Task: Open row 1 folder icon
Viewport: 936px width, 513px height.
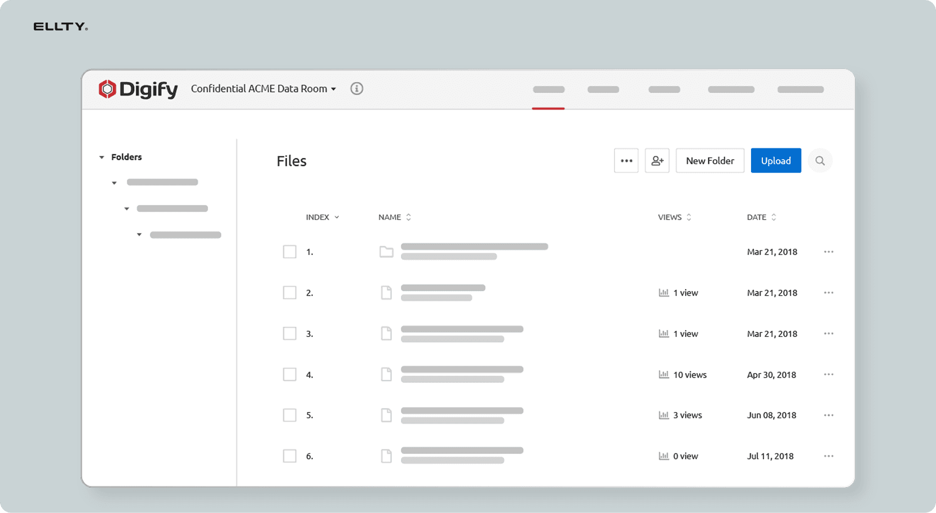Action: point(386,252)
